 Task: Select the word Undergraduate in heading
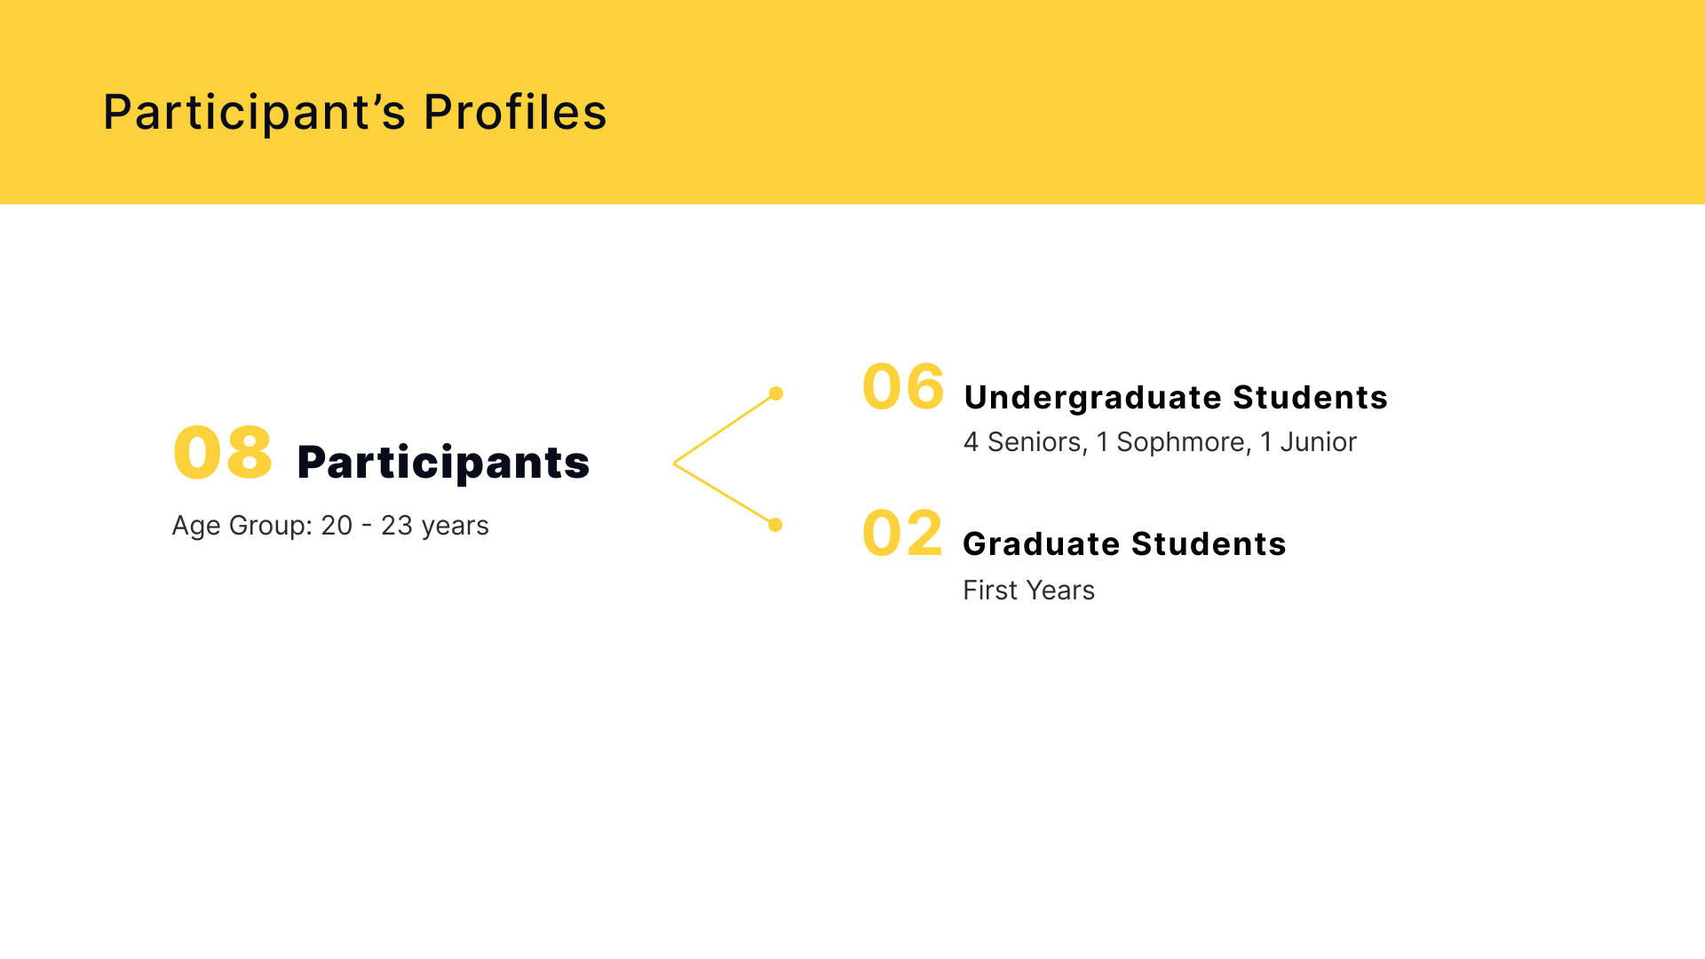tap(1093, 398)
